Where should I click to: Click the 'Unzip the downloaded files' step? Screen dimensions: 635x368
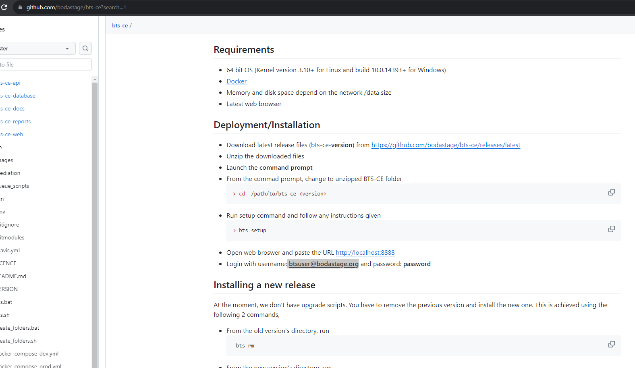point(265,156)
